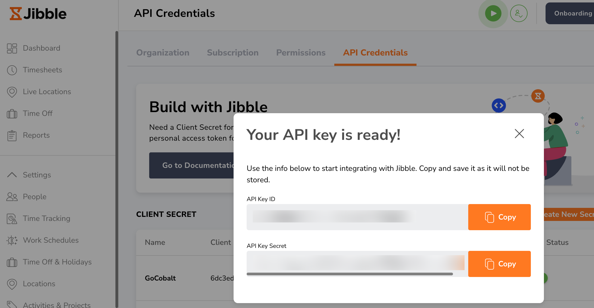
Task: Open Activities & Projects
Action: [x=56, y=304]
